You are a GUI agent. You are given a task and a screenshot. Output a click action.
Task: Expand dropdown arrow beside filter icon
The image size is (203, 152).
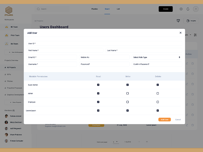click(x=190, y=35)
